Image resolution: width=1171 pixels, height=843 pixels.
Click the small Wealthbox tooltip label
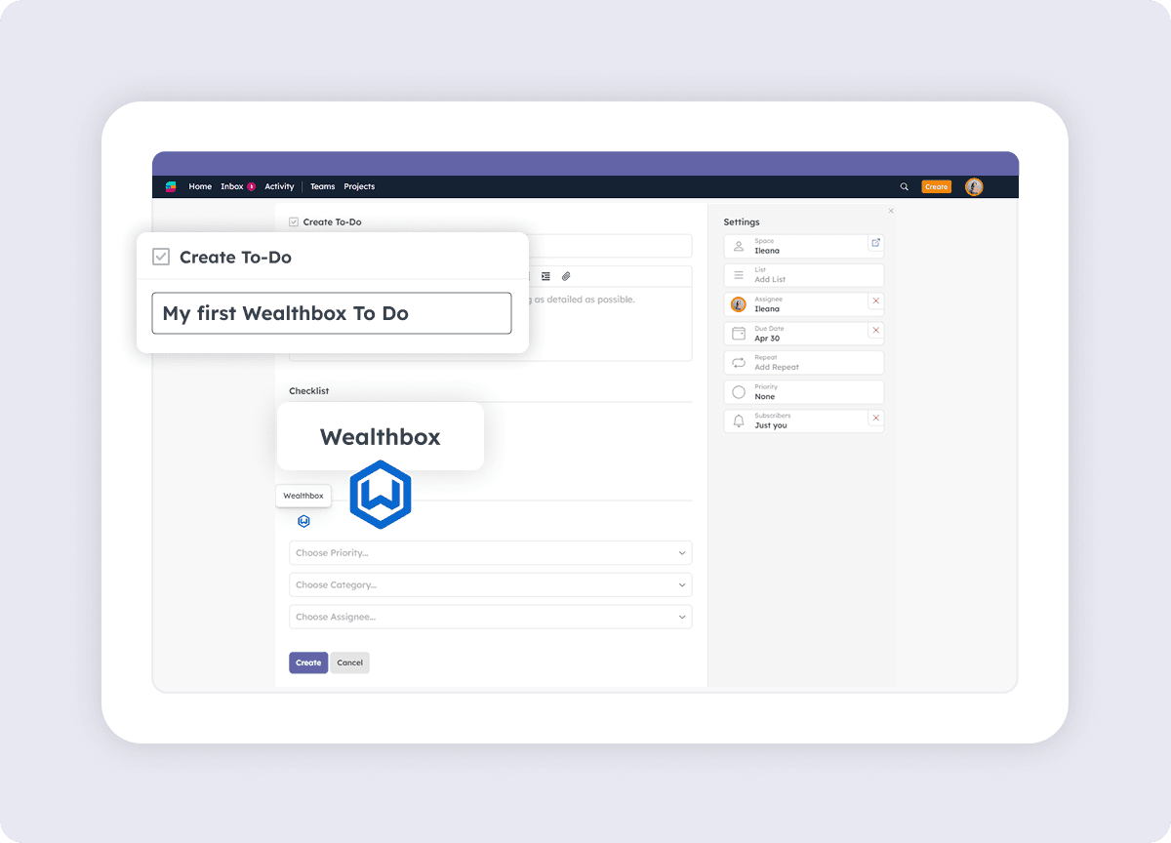click(303, 496)
